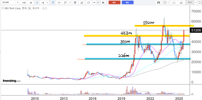Click the 2019 label on the time axis

[x=121, y=98]
